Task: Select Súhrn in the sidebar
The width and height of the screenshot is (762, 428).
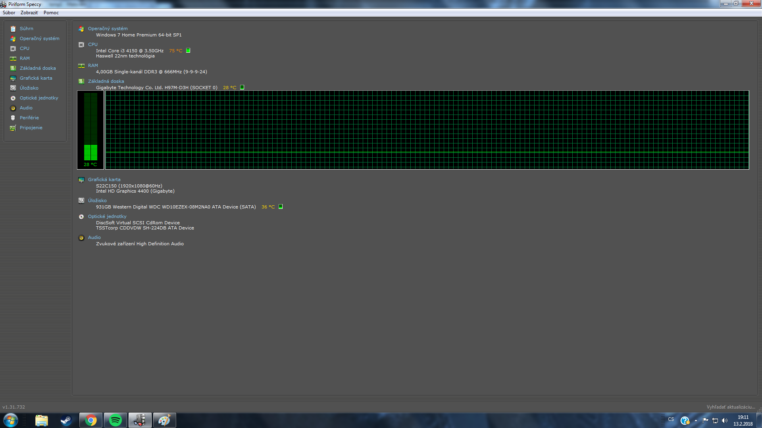Action: coord(26,29)
